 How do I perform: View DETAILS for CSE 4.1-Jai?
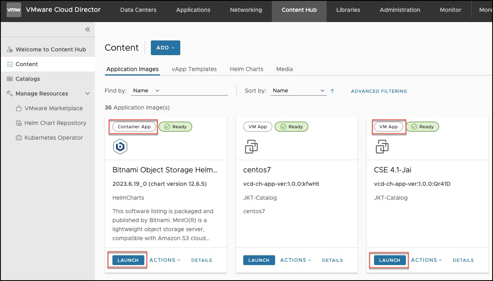pyautogui.click(x=463, y=260)
